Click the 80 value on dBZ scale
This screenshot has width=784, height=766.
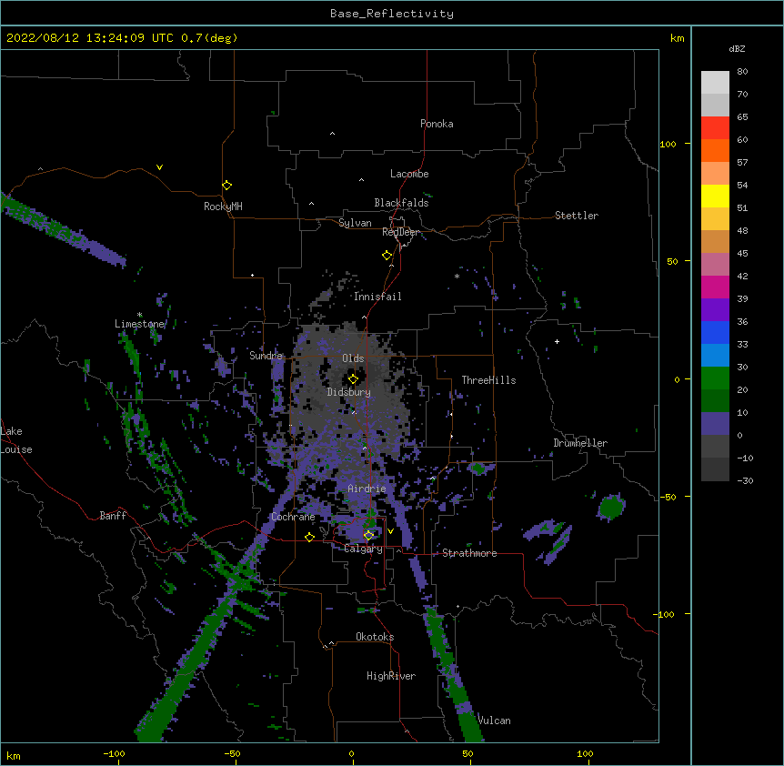tap(742, 72)
